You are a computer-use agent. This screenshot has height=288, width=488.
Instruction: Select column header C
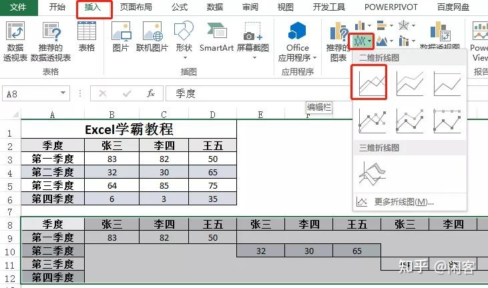164,115
